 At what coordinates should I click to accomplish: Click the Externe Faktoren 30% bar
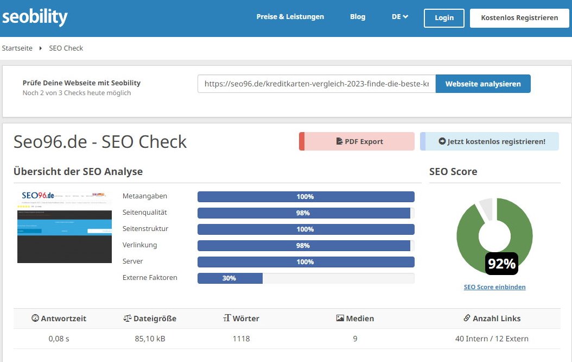[x=230, y=278]
